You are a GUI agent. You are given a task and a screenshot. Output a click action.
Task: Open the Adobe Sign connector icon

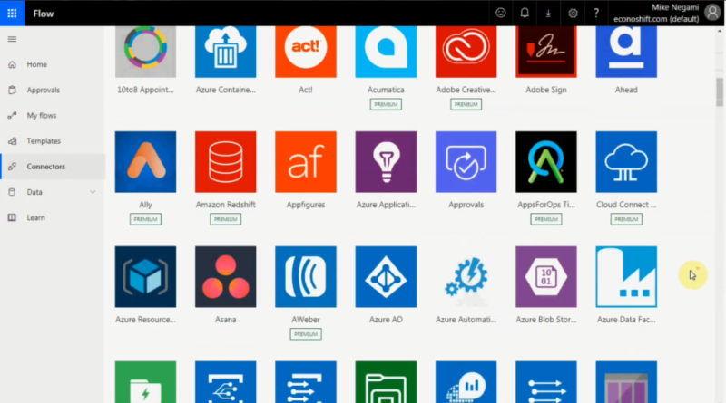546,52
